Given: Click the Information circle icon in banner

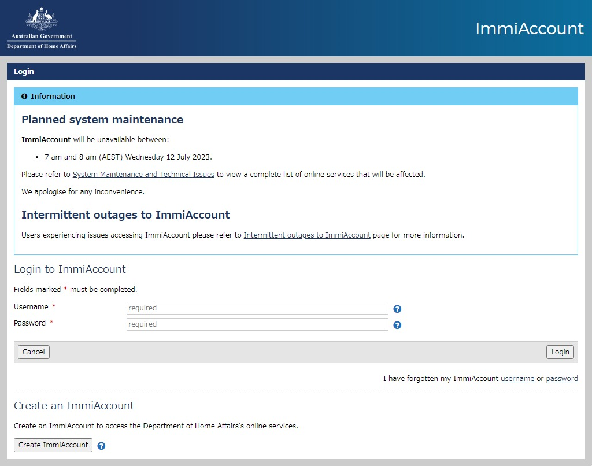Looking at the screenshot, I should point(24,97).
